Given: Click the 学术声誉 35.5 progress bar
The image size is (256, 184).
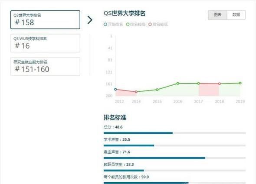Looking at the screenshot, I should (175, 145).
